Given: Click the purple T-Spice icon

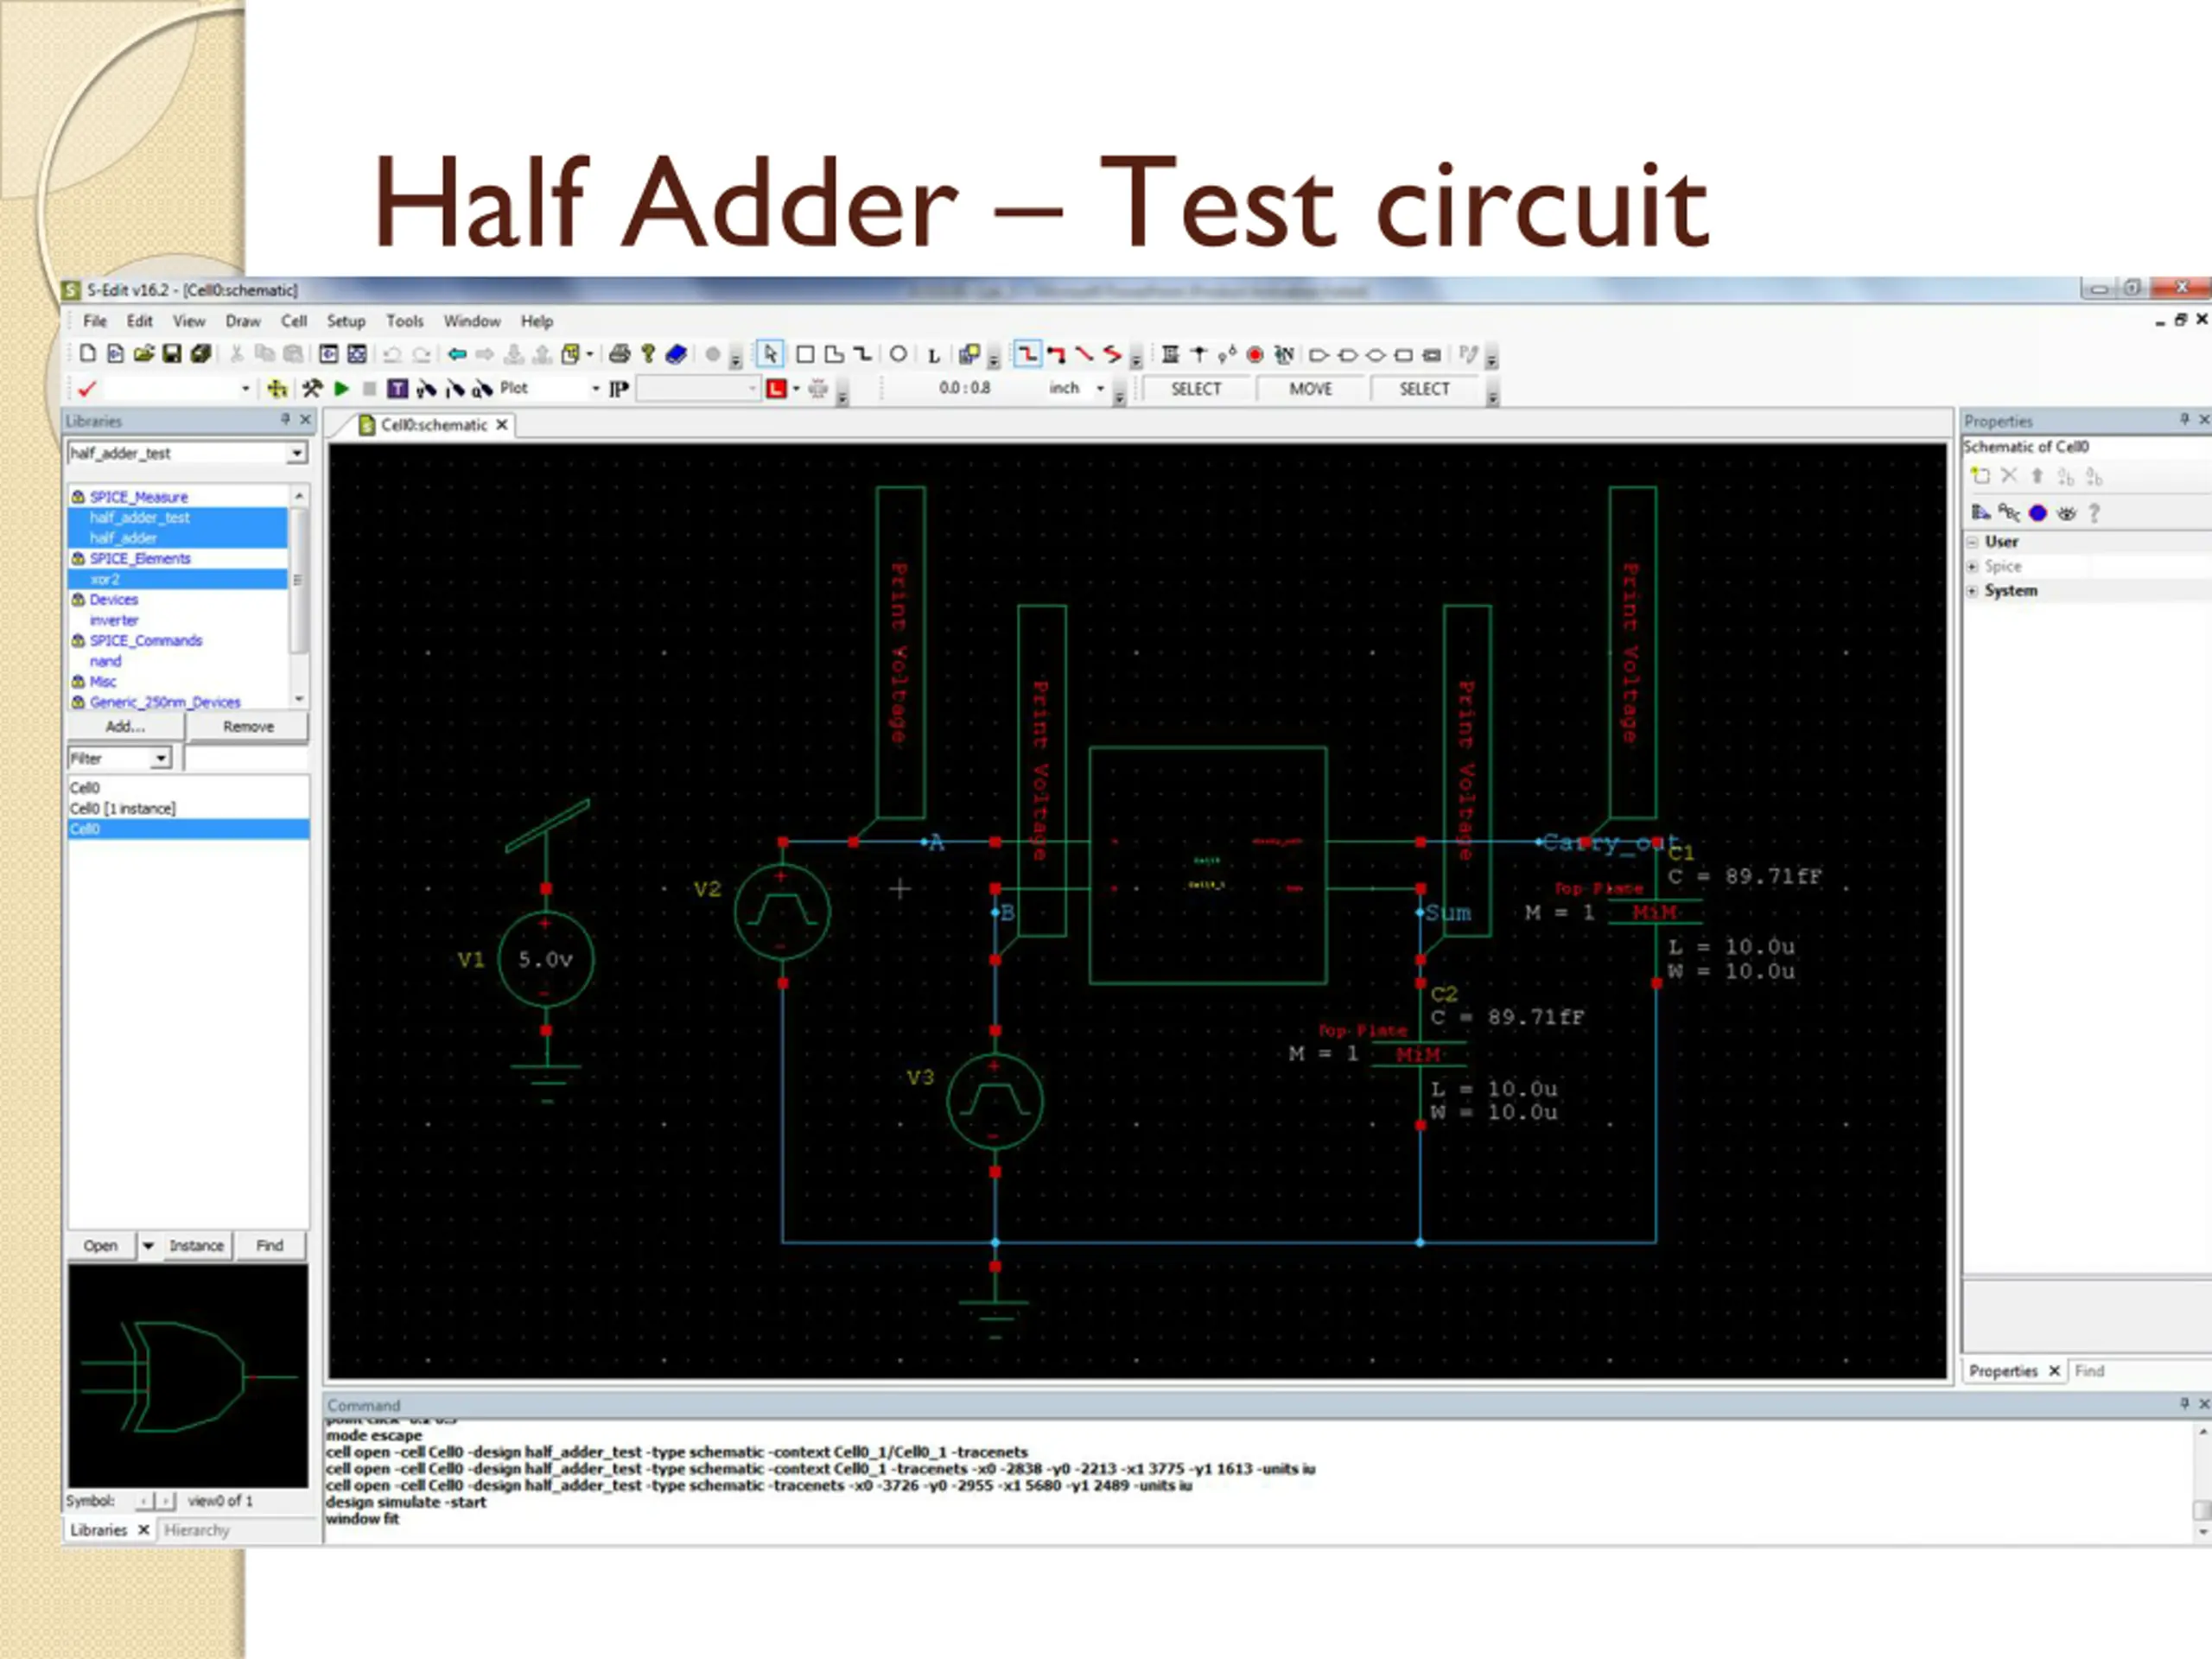Looking at the screenshot, I should tap(397, 389).
